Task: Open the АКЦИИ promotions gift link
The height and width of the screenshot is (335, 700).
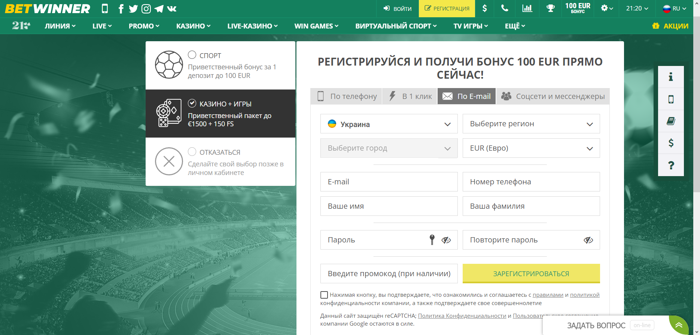Action: (670, 26)
